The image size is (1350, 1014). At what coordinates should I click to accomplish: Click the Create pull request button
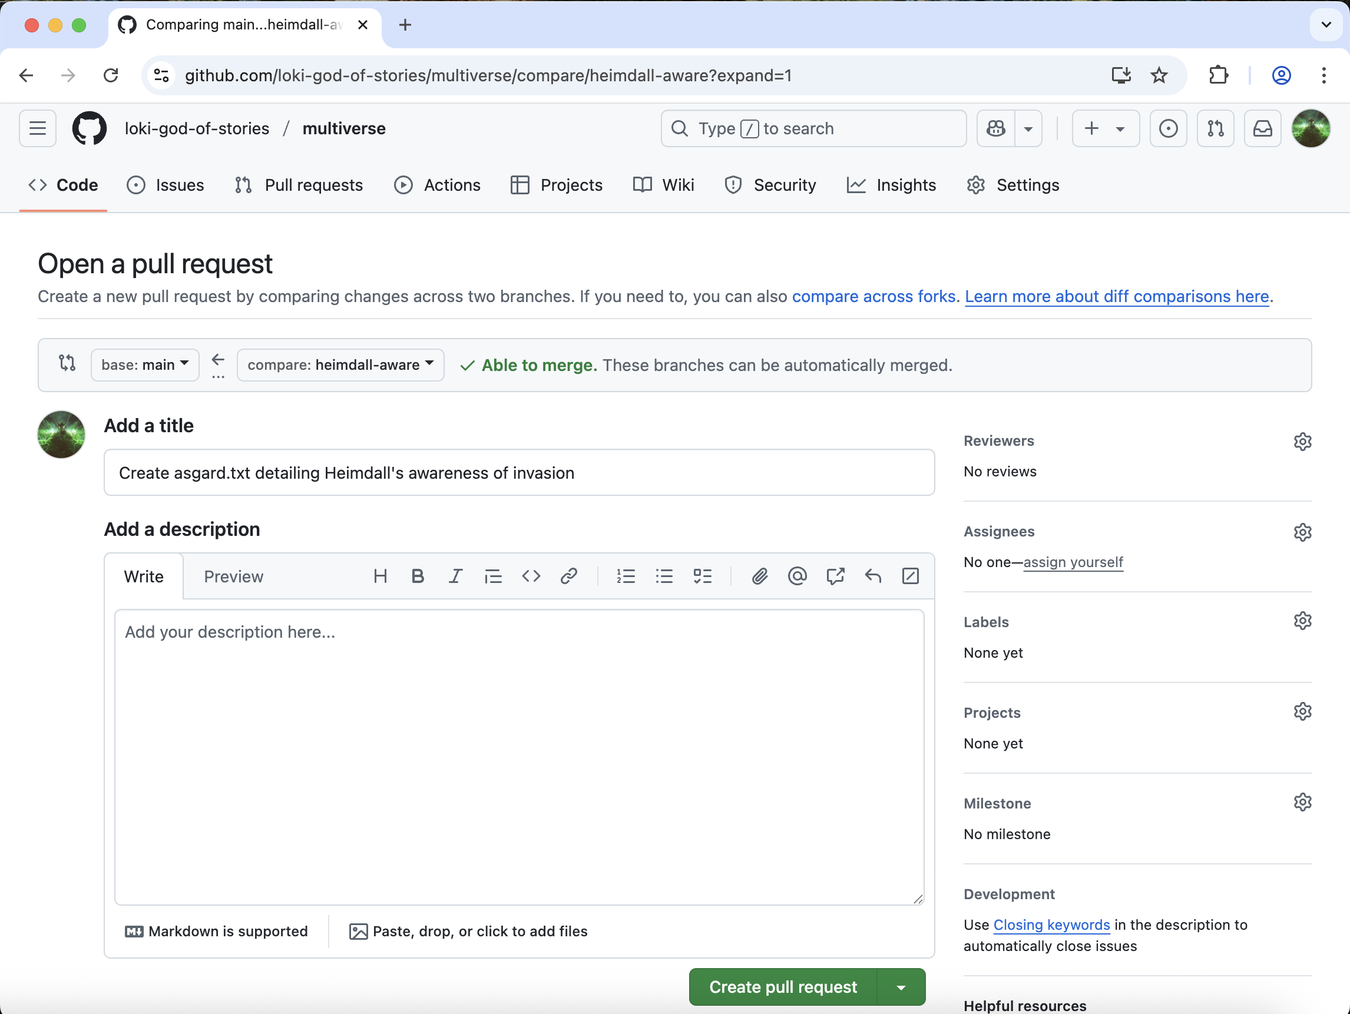point(782,986)
